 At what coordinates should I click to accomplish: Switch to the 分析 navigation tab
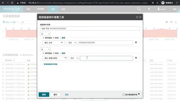tap(53, 9)
